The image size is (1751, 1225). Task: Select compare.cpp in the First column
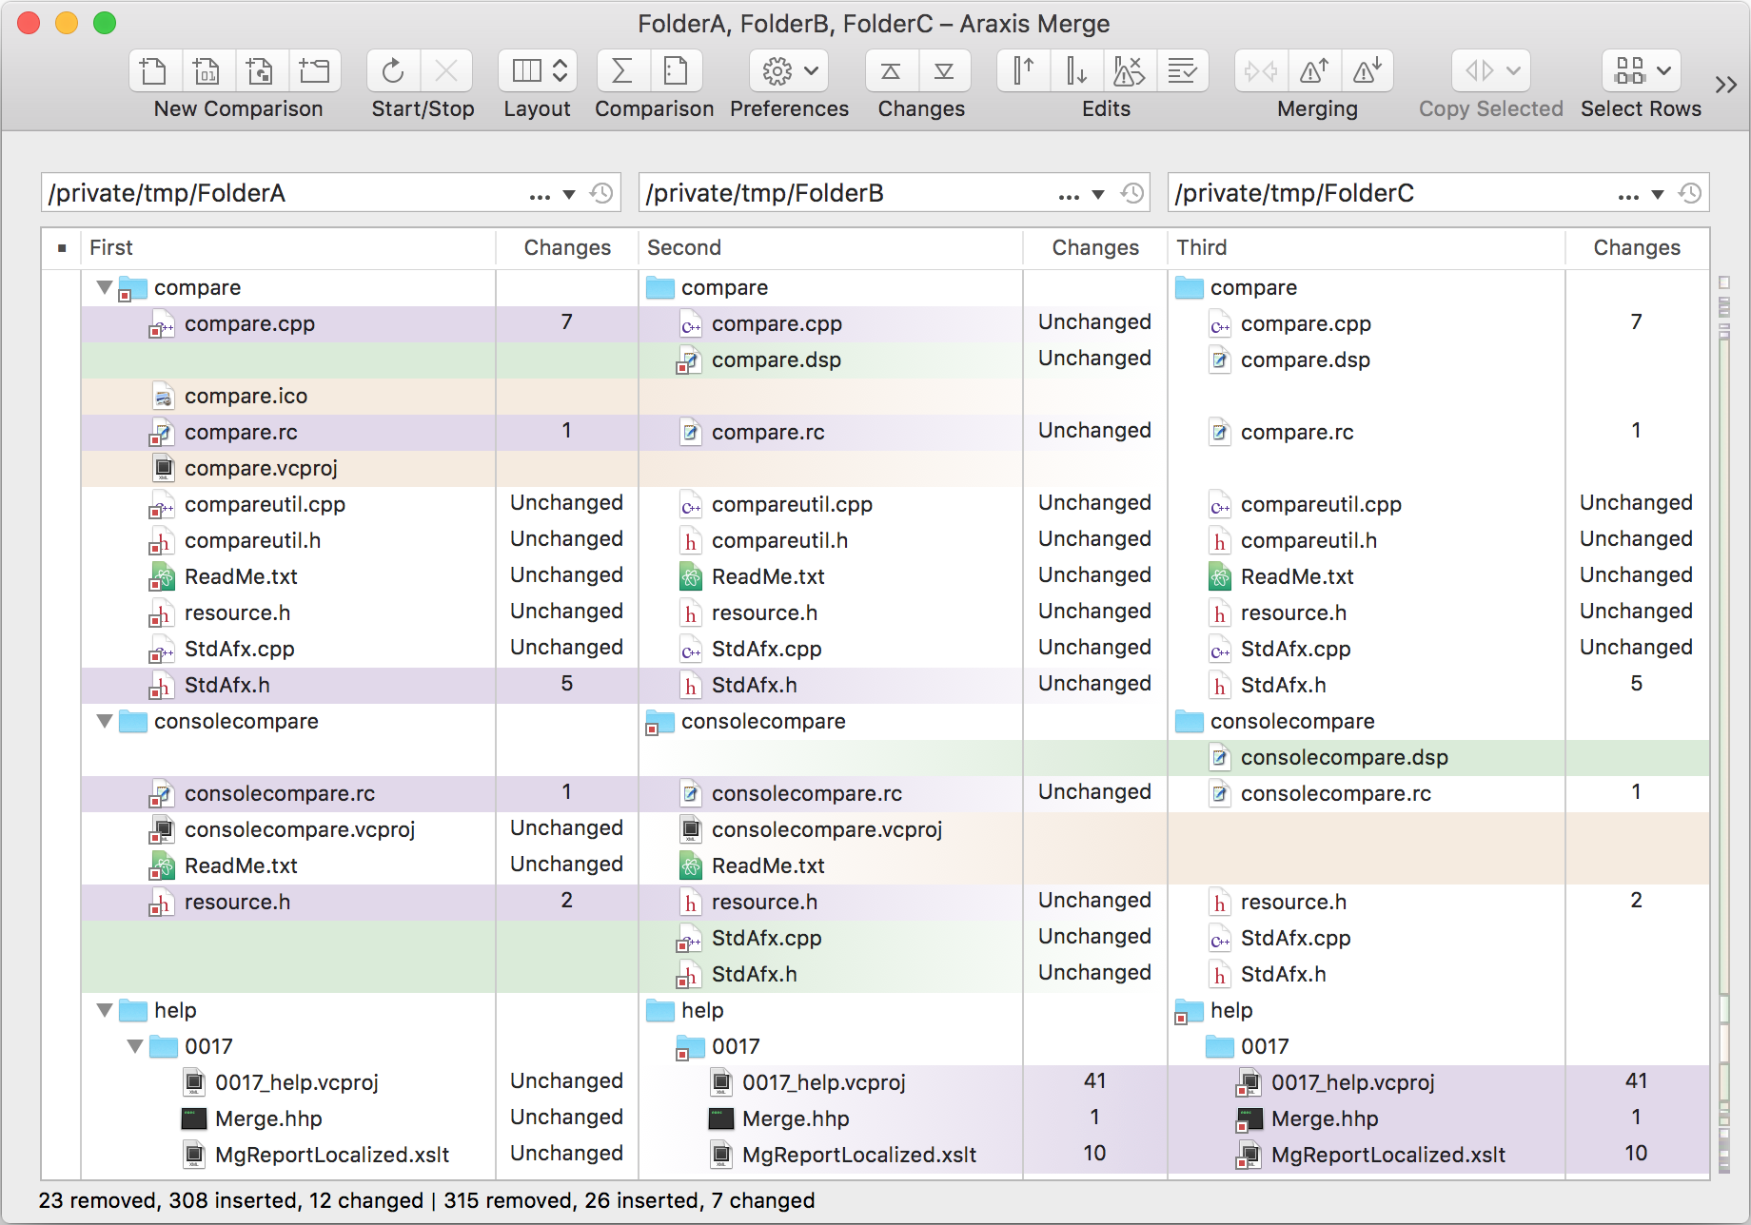[250, 323]
